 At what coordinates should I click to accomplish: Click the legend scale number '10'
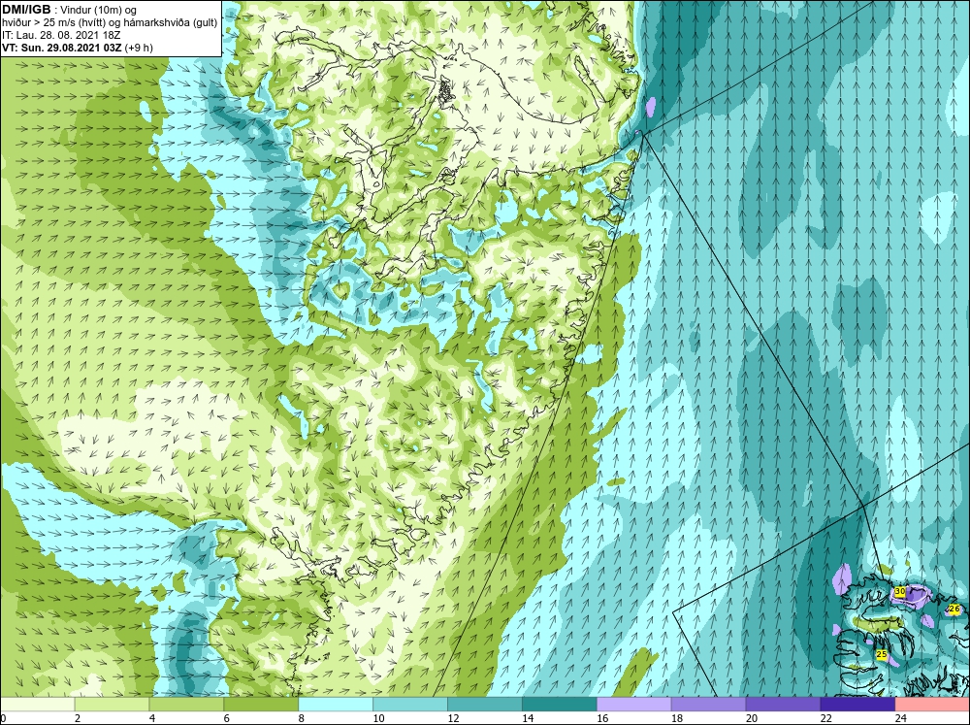(x=378, y=718)
